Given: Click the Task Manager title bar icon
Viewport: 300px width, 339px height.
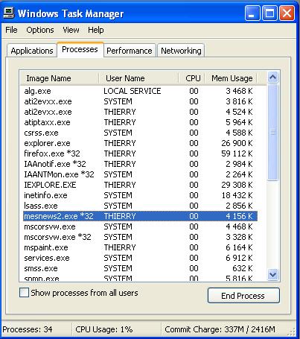Looking at the screenshot, I should point(9,13).
